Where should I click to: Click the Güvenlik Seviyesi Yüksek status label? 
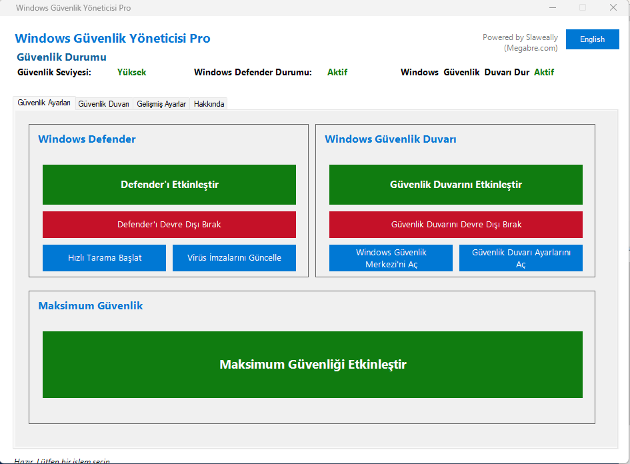pos(132,72)
